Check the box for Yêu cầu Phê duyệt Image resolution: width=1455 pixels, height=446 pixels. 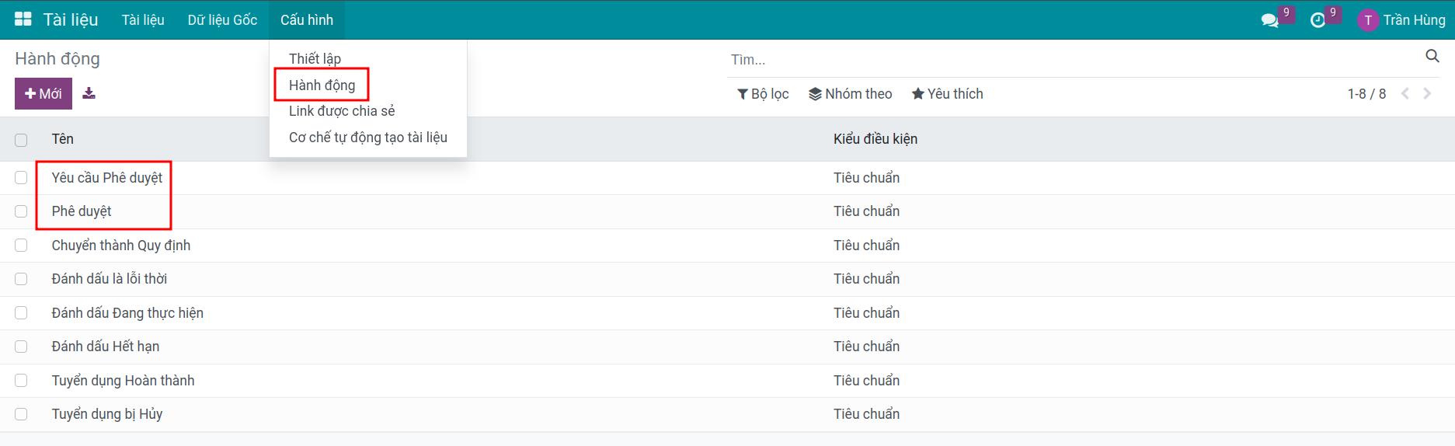(21, 178)
